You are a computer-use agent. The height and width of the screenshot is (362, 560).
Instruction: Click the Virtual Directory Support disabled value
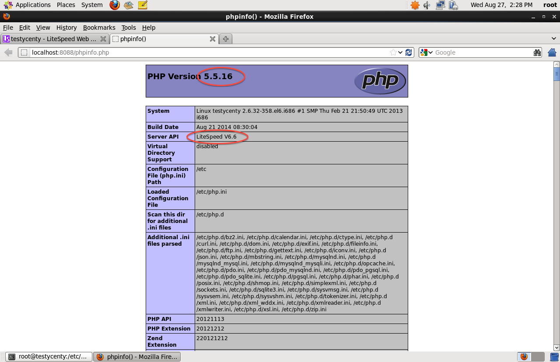207,146
